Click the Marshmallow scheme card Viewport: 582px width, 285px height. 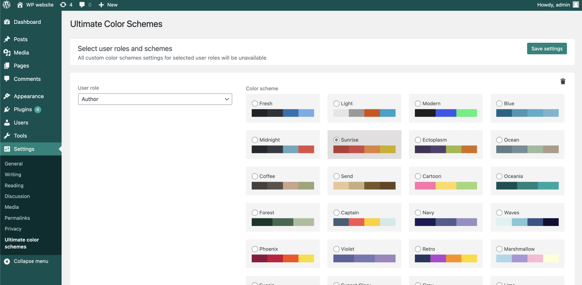(x=527, y=253)
